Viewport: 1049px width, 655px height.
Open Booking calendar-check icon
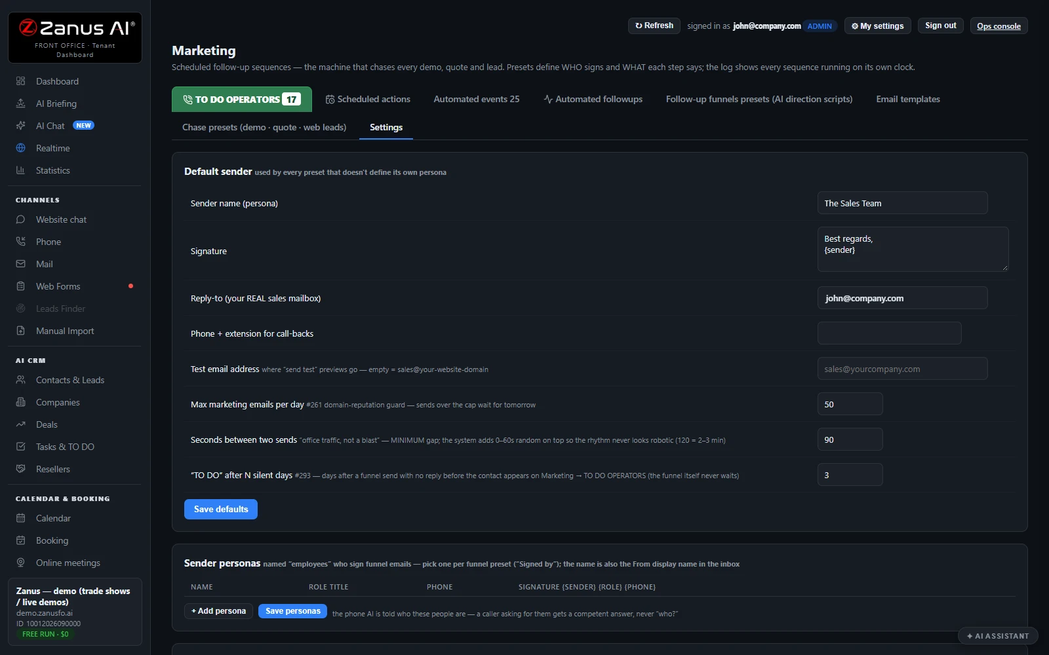(x=20, y=540)
